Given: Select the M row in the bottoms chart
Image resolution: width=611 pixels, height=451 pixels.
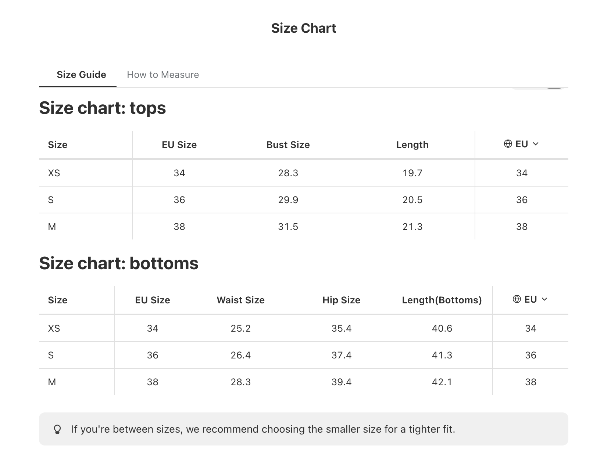Looking at the screenshot, I should pyautogui.click(x=304, y=382).
